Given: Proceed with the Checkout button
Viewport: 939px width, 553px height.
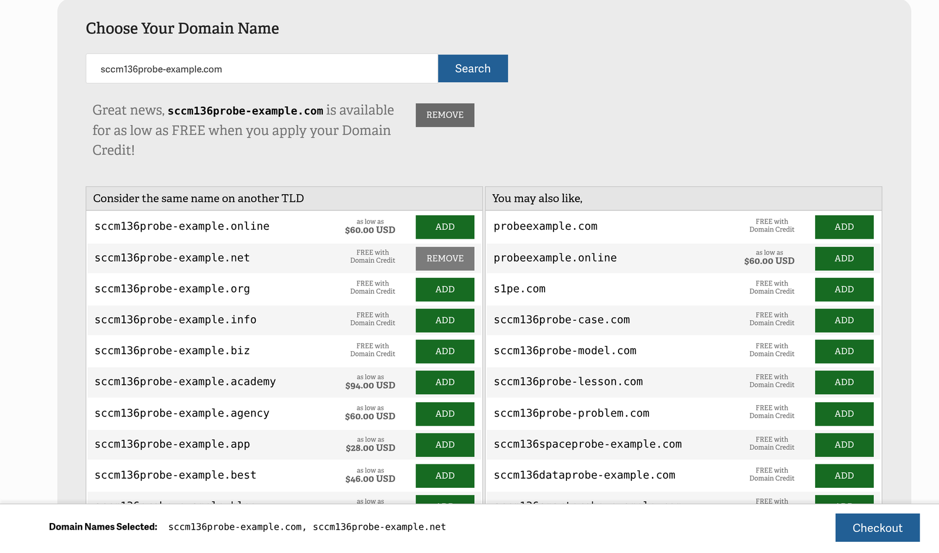Looking at the screenshot, I should (877, 528).
